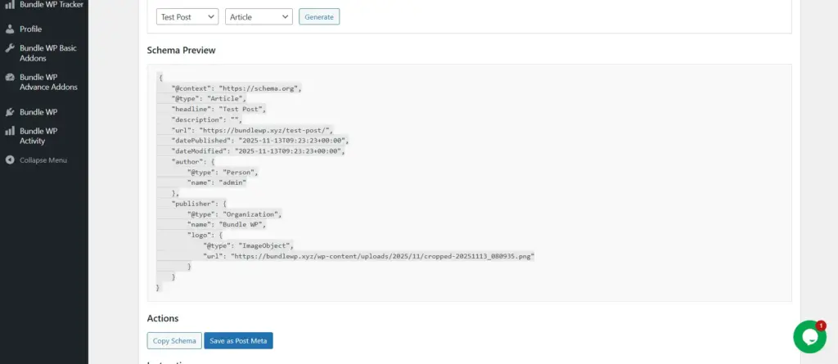Click the "dateModified" line
Image resolution: width=838 pixels, height=364 pixels.
(258, 151)
